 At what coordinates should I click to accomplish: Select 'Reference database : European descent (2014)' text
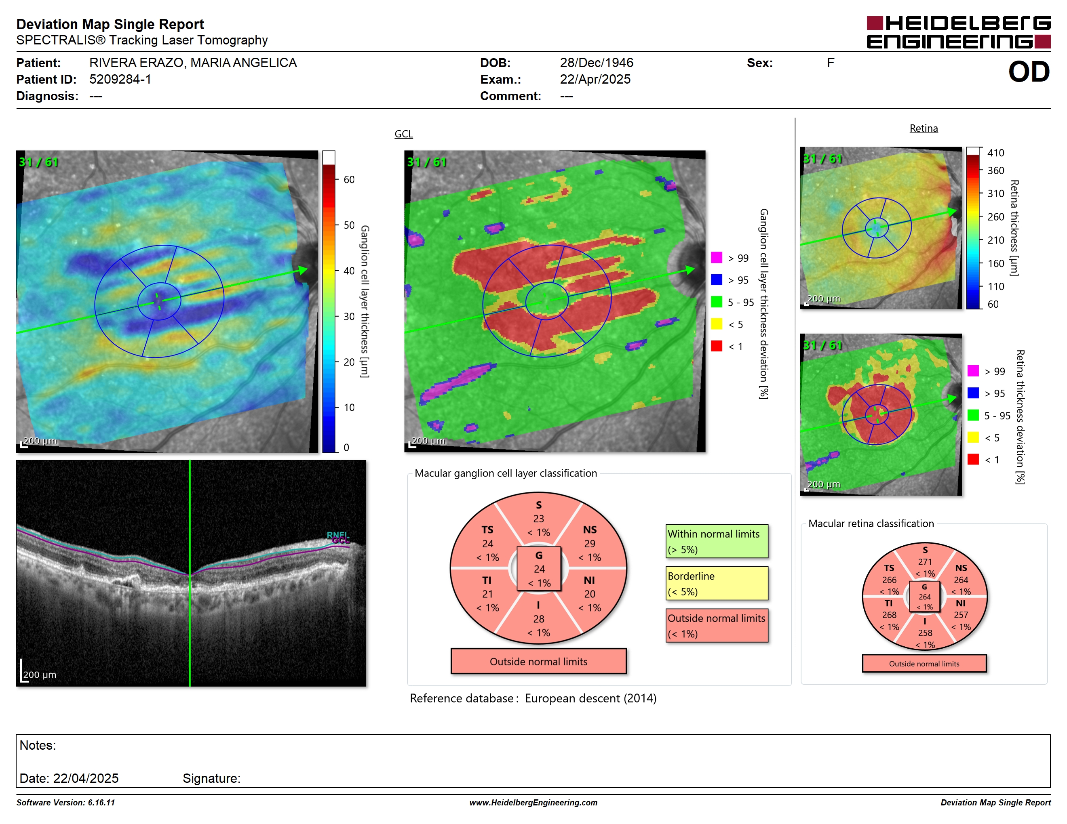(x=533, y=698)
